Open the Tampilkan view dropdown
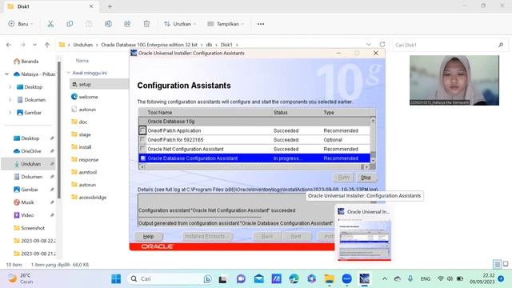Image resolution: width=512 pixels, height=288 pixels. pos(226,24)
